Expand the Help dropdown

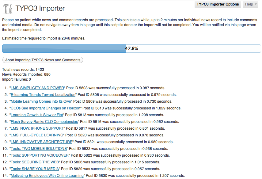[x=251, y=4]
